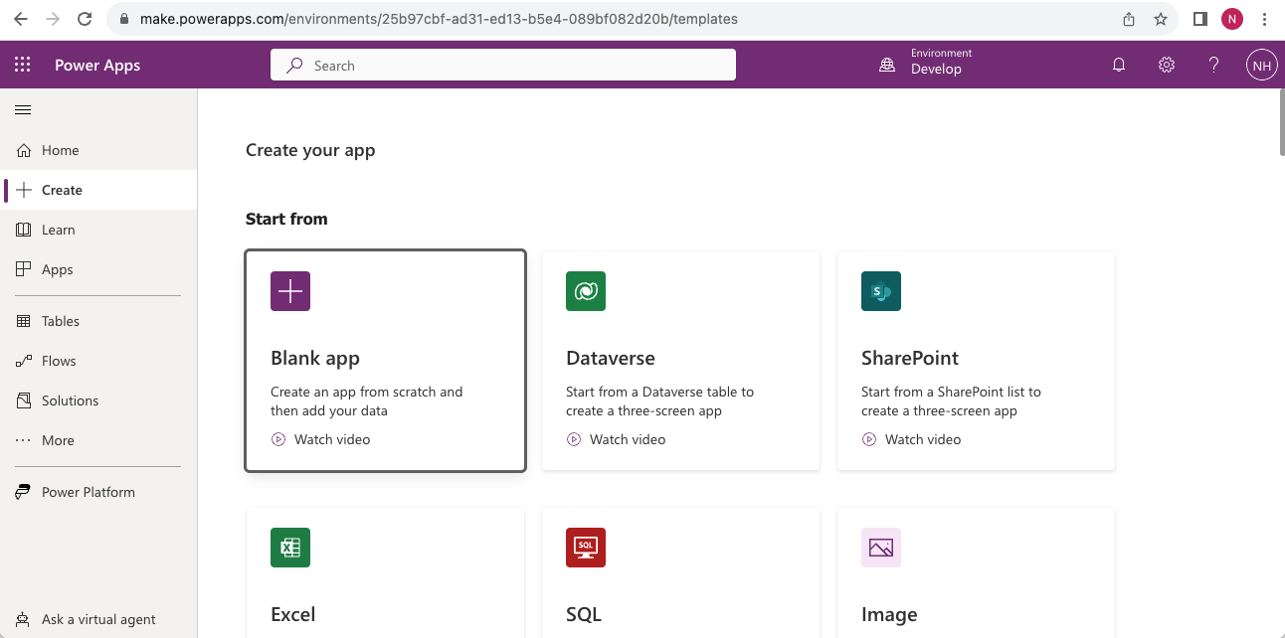This screenshot has height=638, width=1285.
Task: Click Ask a virtual agent
Action: [97, 619]
